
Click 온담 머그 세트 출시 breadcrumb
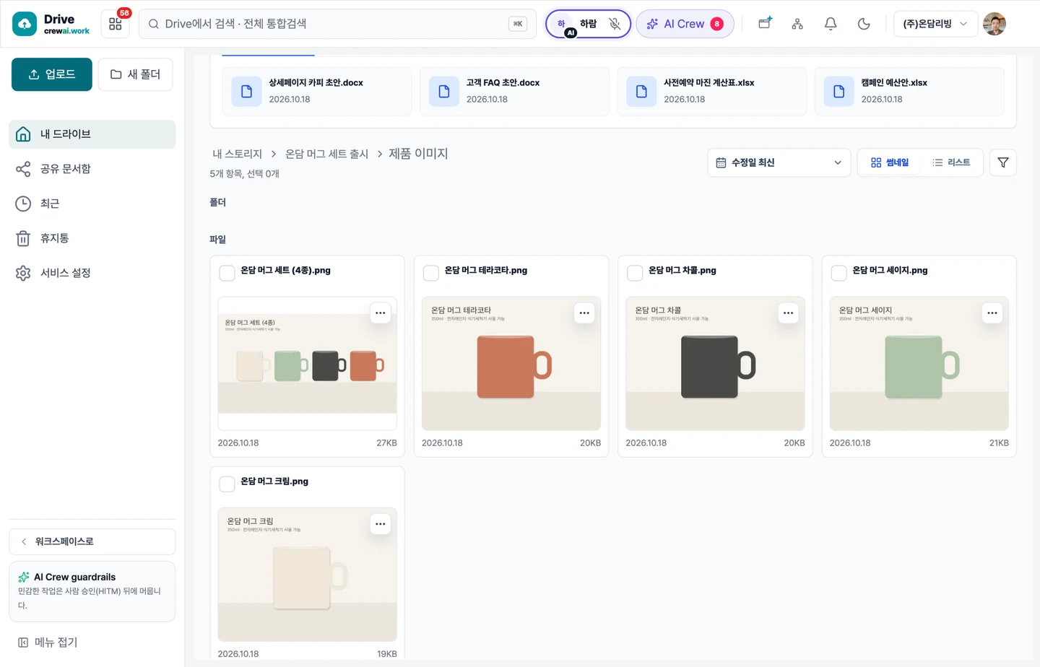click(326, 154)
